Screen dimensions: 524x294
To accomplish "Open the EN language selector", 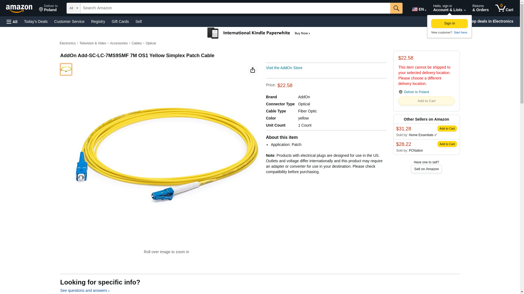I will click(419, 9).
